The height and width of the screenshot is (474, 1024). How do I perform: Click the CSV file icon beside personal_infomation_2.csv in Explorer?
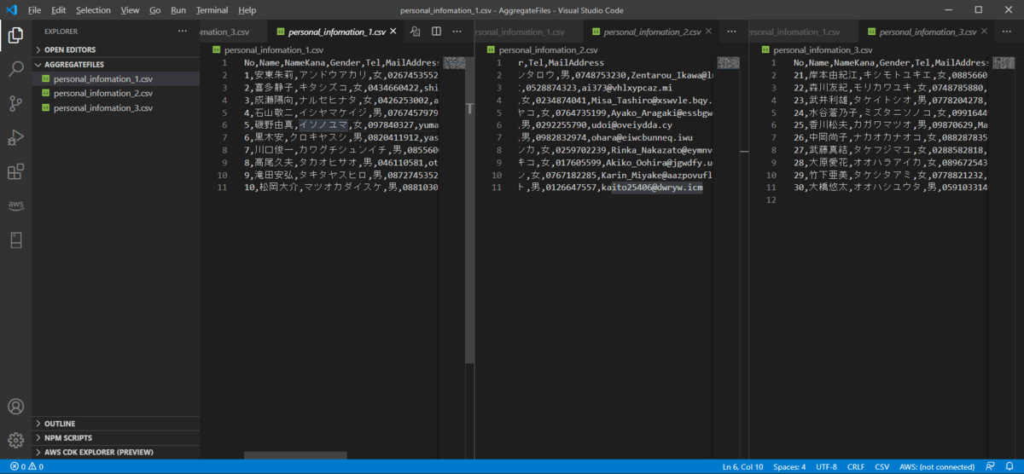tap(45, 93)
